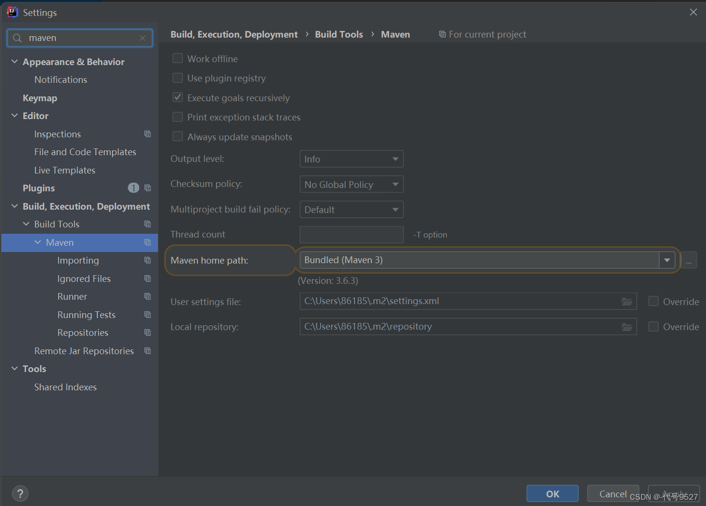Click the project-level icon next to Inspections
This screenshot has height=506, width=706.
click(147, 134)
